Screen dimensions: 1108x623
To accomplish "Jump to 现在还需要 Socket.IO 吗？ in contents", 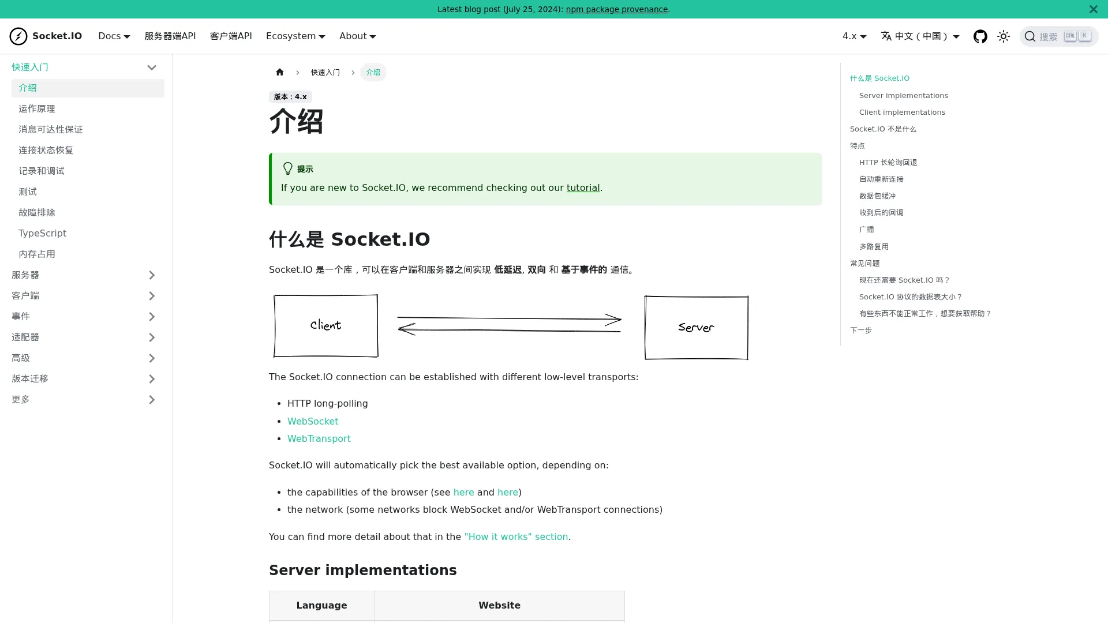I will (904, 280).
